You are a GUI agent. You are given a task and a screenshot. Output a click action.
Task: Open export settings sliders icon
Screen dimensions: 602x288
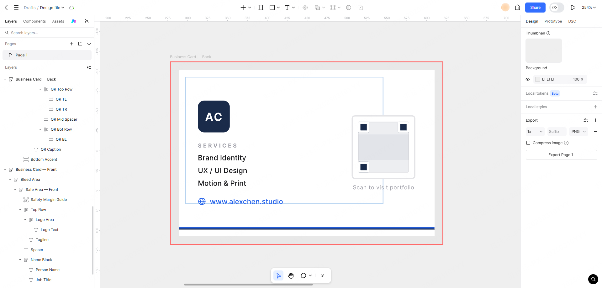click(x=586, y=120)
